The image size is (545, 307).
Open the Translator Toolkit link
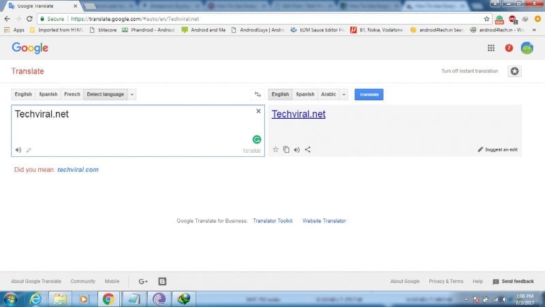click(272, 220)
